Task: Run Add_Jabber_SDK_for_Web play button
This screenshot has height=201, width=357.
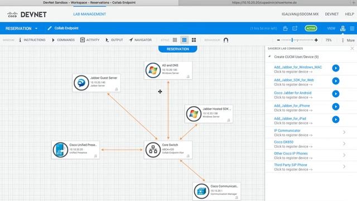Action: point(336,81)
